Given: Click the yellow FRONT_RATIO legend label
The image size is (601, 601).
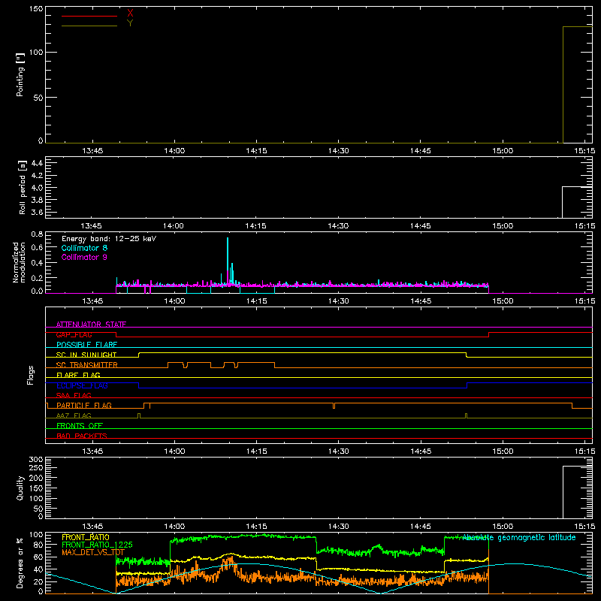Looking at the screenshot, I should pyautogui.click(x=85, y=537).
